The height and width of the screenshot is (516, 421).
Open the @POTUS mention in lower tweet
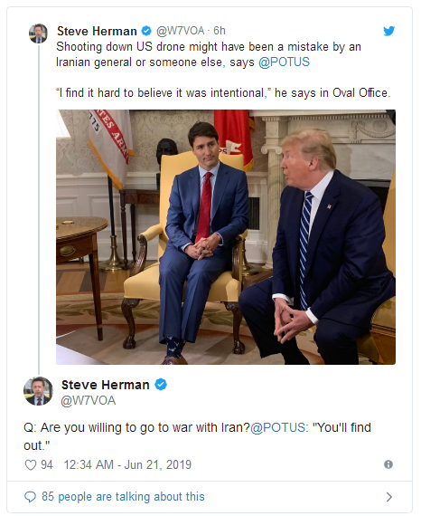pyautogui.click(x=278, y=427)
